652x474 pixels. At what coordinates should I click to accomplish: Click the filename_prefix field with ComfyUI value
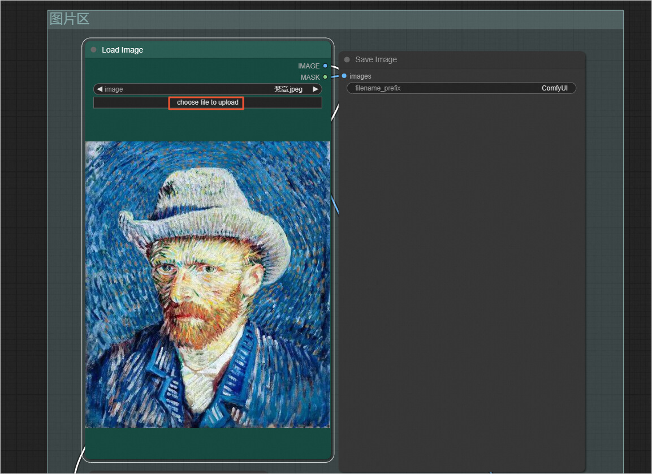point(461,88)
